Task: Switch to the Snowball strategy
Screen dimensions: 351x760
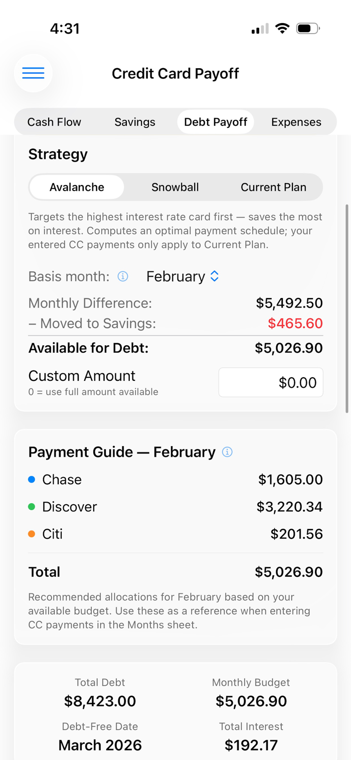Action: (175, 187)
